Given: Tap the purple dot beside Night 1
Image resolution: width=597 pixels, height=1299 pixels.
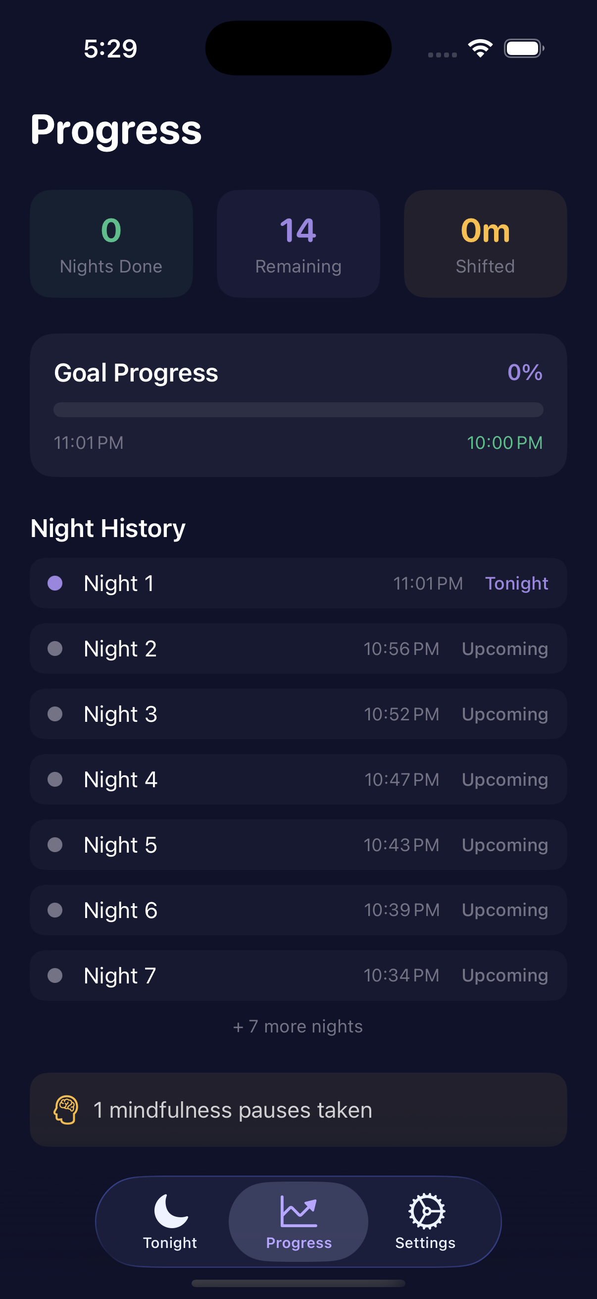Looking at the screenshot, I should pyautogui.click(x=55, y=583).
